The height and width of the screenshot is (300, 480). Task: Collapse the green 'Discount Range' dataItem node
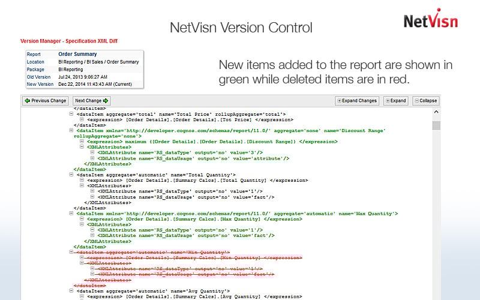click(x=71, y=130)
